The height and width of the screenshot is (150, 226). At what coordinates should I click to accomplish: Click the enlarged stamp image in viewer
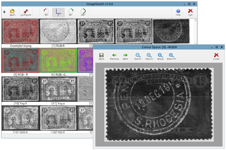[159, 105]
